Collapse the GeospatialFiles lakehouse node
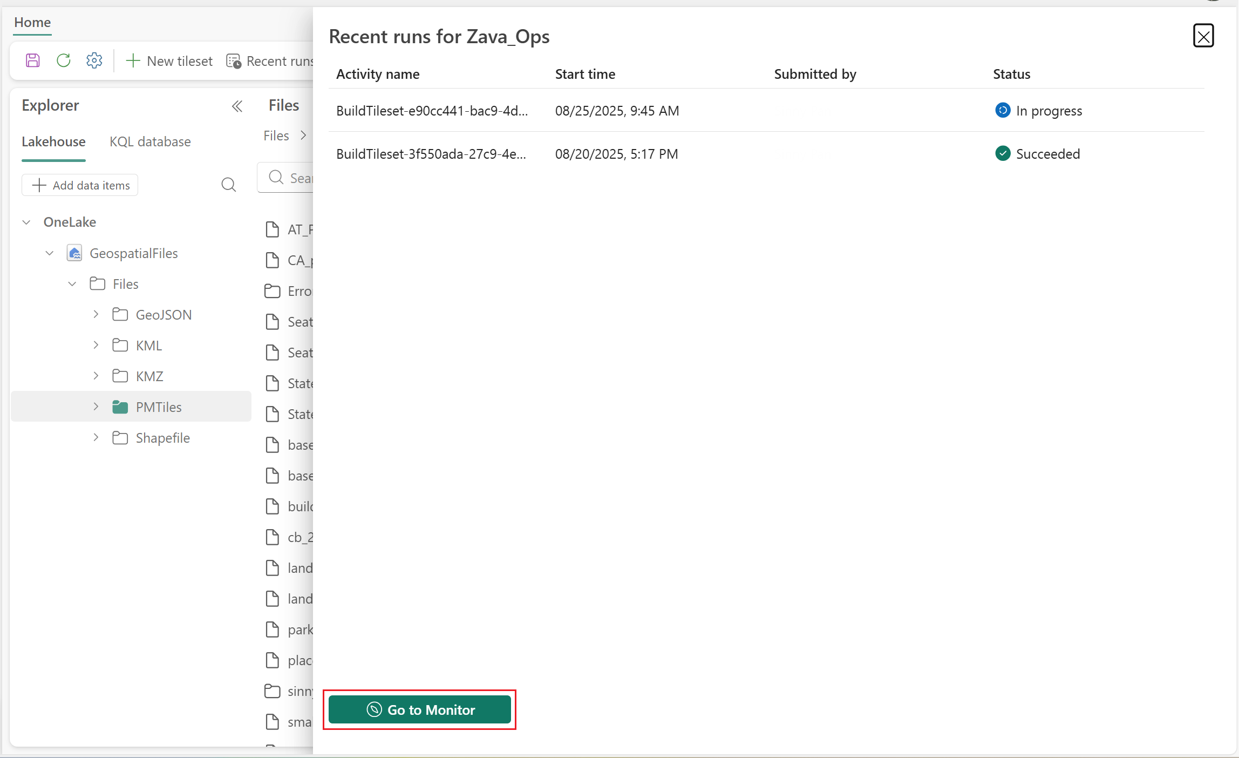This screenshot has height=758, width=1239. [50, 253]
